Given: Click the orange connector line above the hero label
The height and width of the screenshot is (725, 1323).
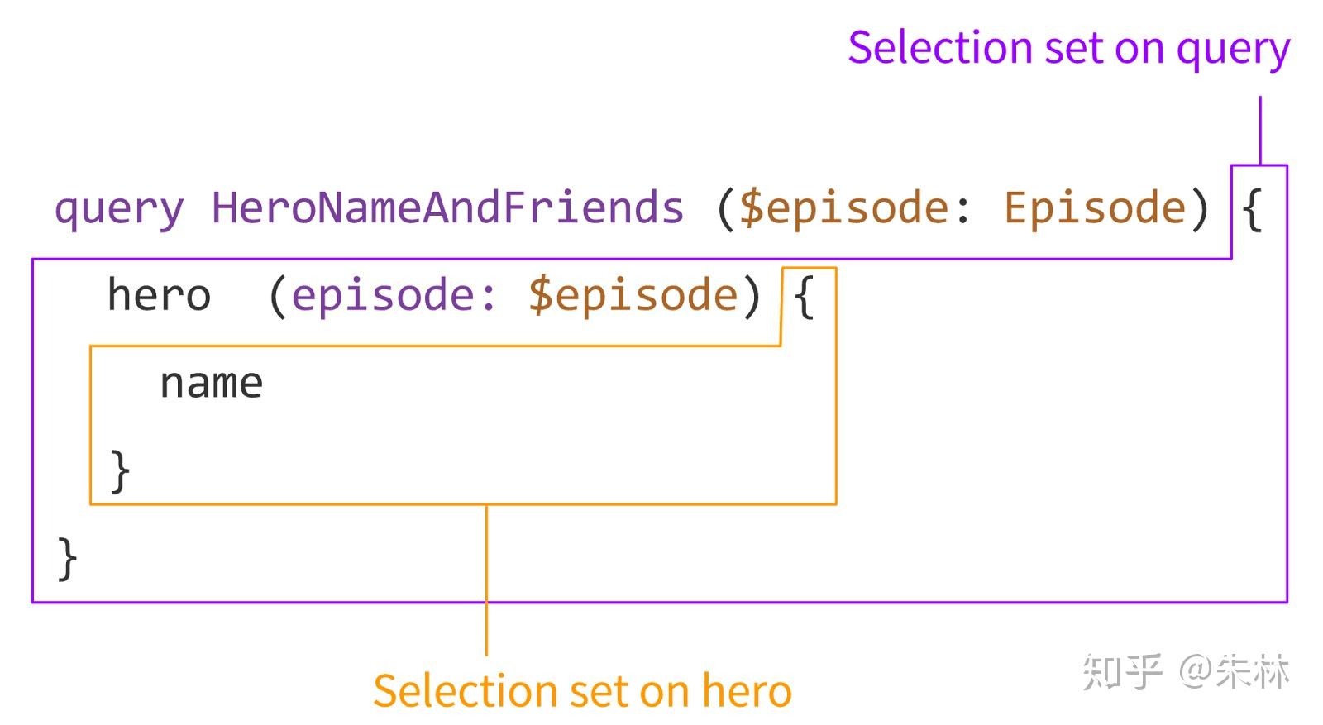Looking at the screenshot, I should [486, 579].
